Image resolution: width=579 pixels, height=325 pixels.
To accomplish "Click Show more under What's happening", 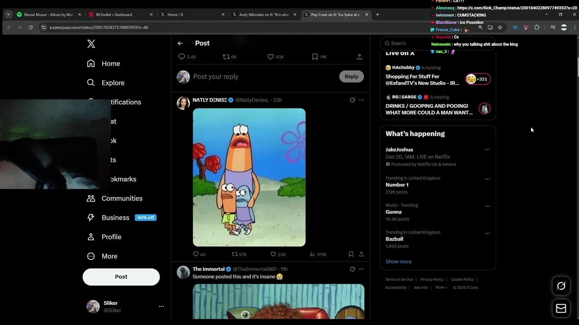I will [x=399, y=262].
